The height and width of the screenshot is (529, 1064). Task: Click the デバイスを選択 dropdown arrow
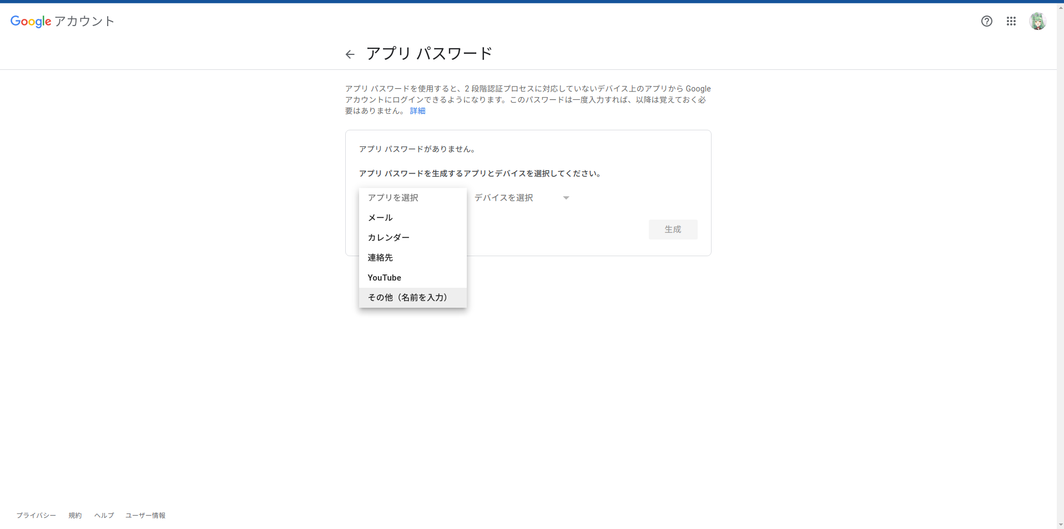[566, 197]
